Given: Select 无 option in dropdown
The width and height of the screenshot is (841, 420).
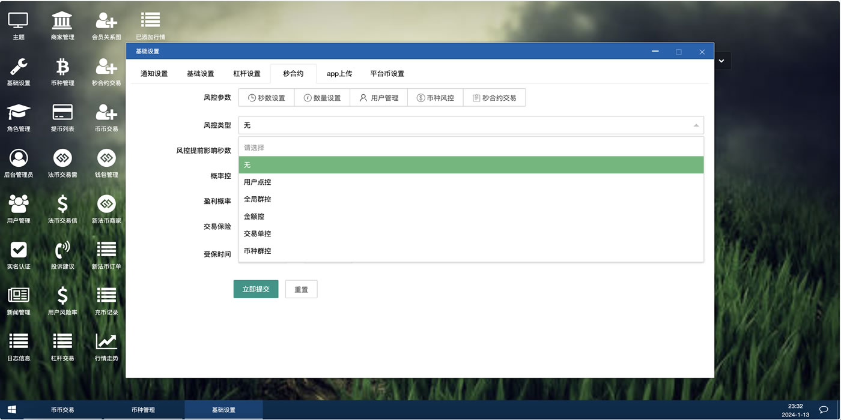Looking at the screenshot, I should coord(471,165).
